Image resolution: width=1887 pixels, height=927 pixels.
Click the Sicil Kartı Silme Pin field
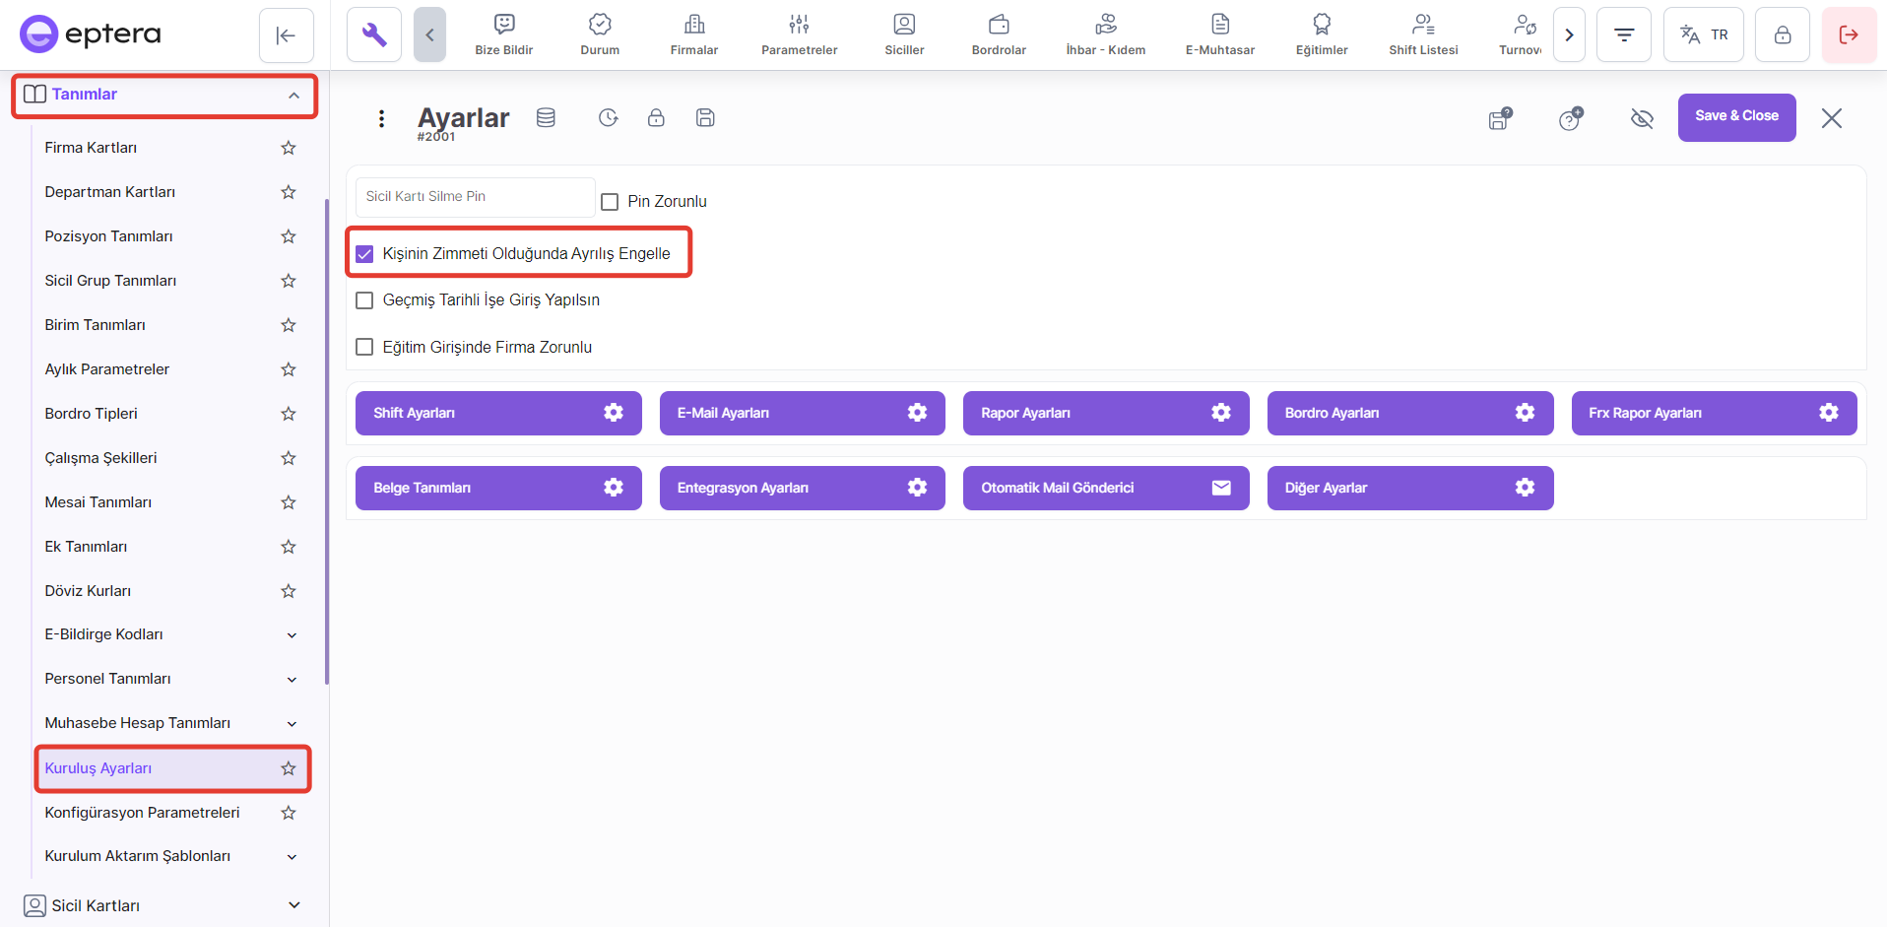click(475, 197)
